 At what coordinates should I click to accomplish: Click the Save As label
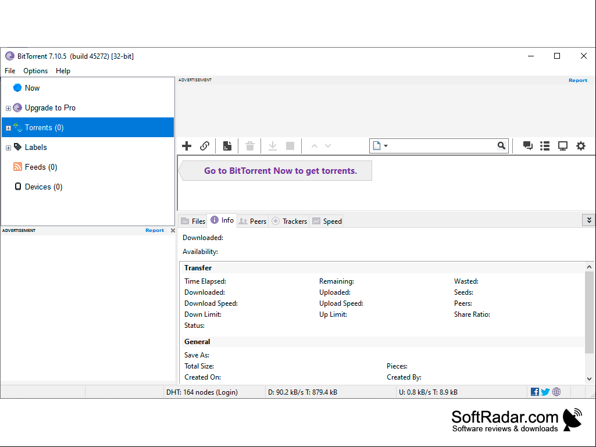pyautogui.click(x=197, y=355)
